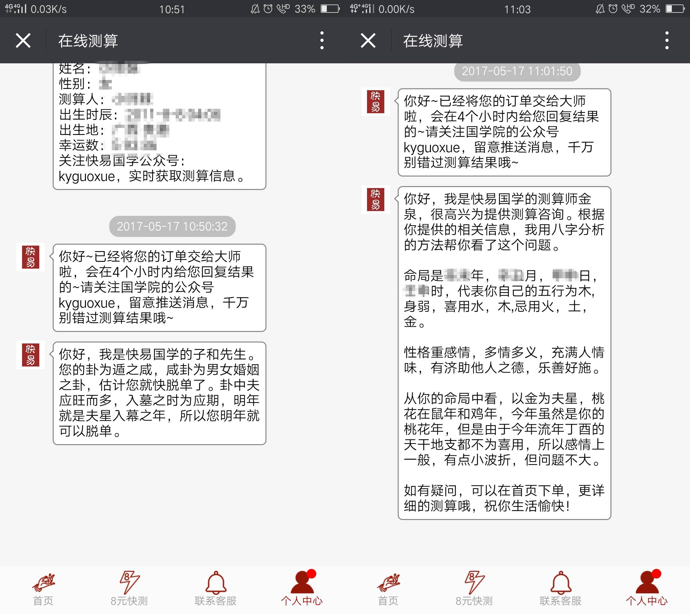The width and height of the screenshot is (690, 614).
Task: Tap 快易 avatar beside 子和先生 message
Action: 30,355
